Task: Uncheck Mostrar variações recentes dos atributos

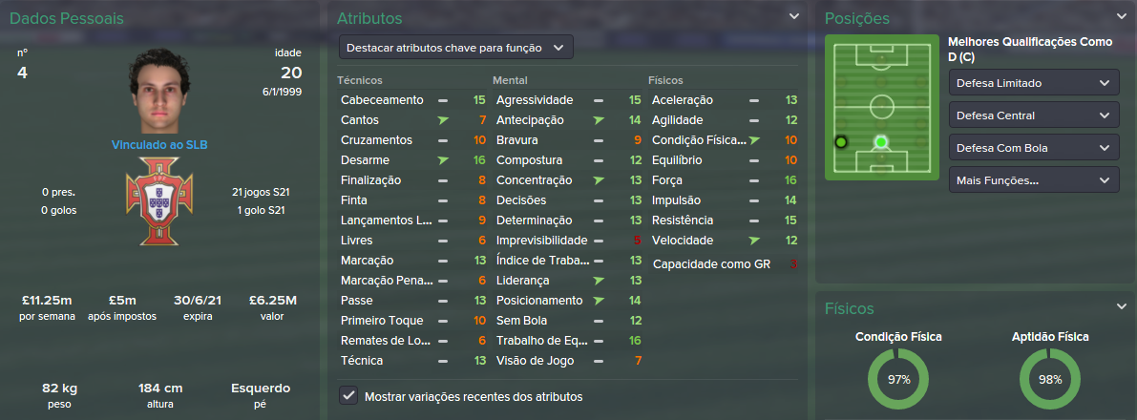Action: click(x=348, y=397)
